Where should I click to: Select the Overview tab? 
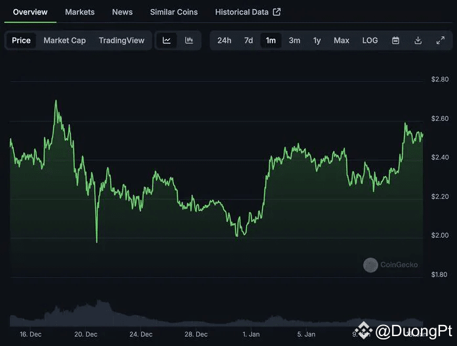tap(30, 12)
